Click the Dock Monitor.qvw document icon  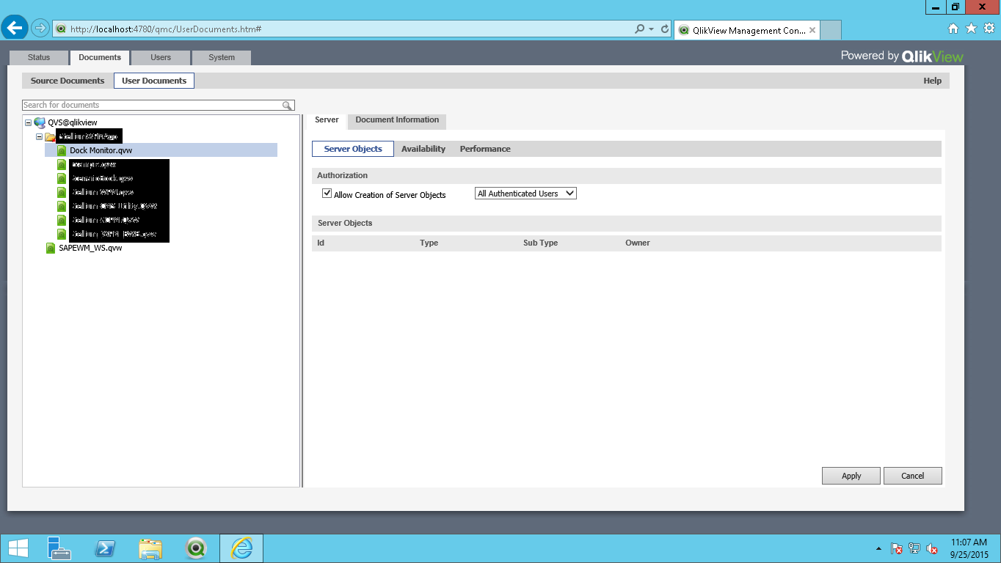click(62, 150)
